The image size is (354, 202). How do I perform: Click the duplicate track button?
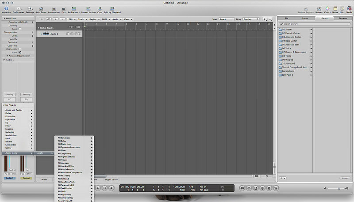[x=78, y=27]
